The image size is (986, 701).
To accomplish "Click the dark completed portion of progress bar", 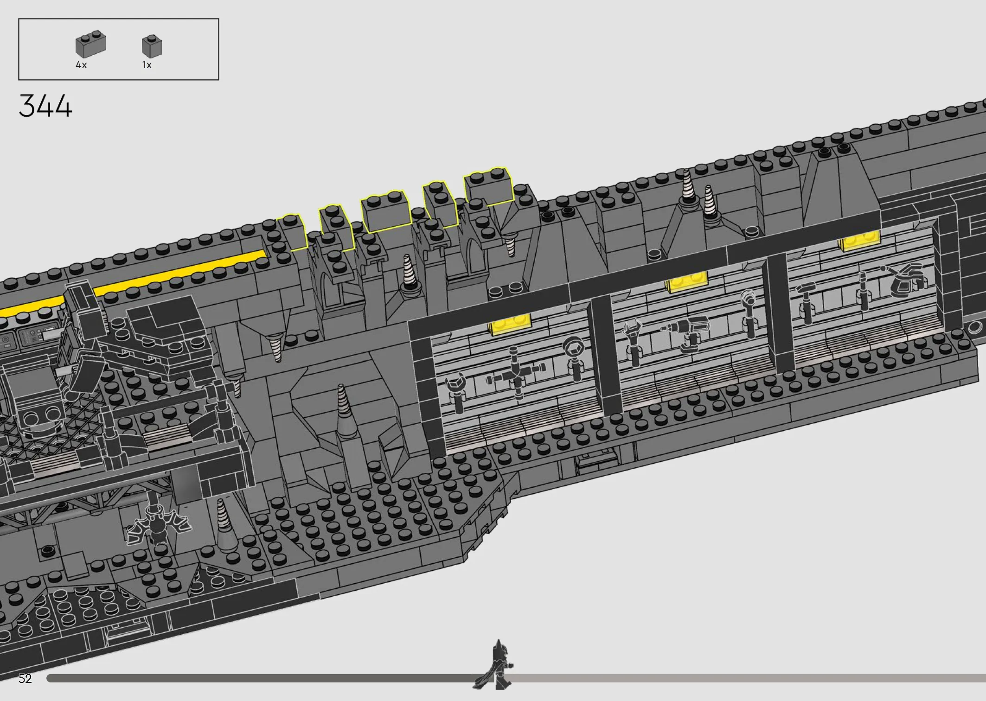I will [262, 678].
